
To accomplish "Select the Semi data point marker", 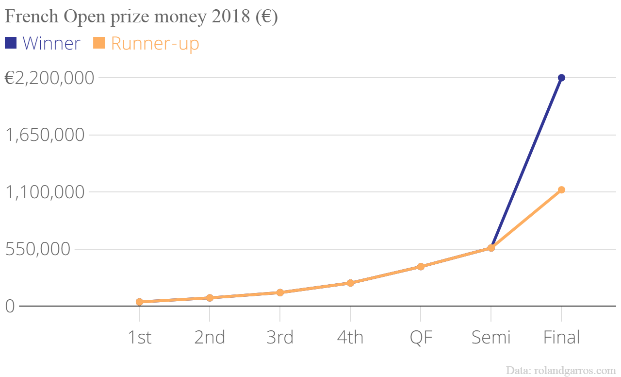I will coord(491,248).
